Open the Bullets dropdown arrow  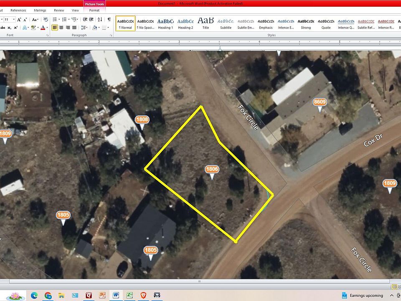tap(59, 20)
